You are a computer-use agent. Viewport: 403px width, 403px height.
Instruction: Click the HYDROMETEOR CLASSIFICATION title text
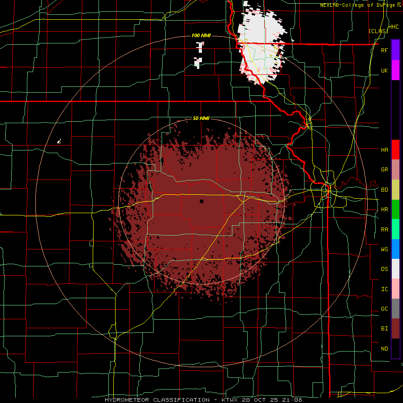point(157,400)
